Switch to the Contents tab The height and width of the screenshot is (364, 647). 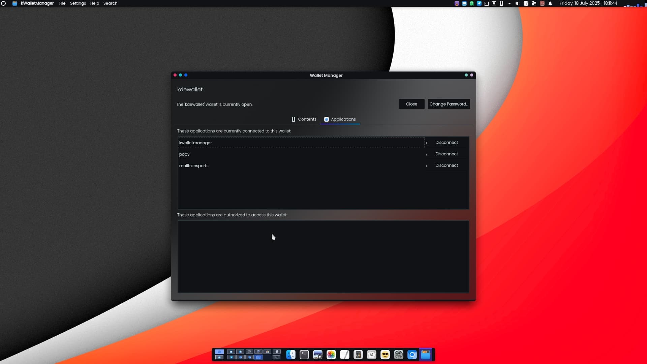click(x=304, y=119)
